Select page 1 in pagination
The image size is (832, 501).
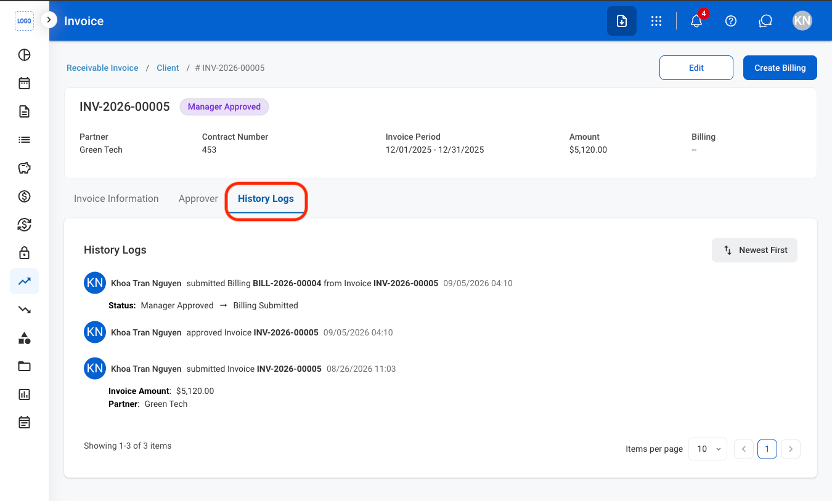767,449
